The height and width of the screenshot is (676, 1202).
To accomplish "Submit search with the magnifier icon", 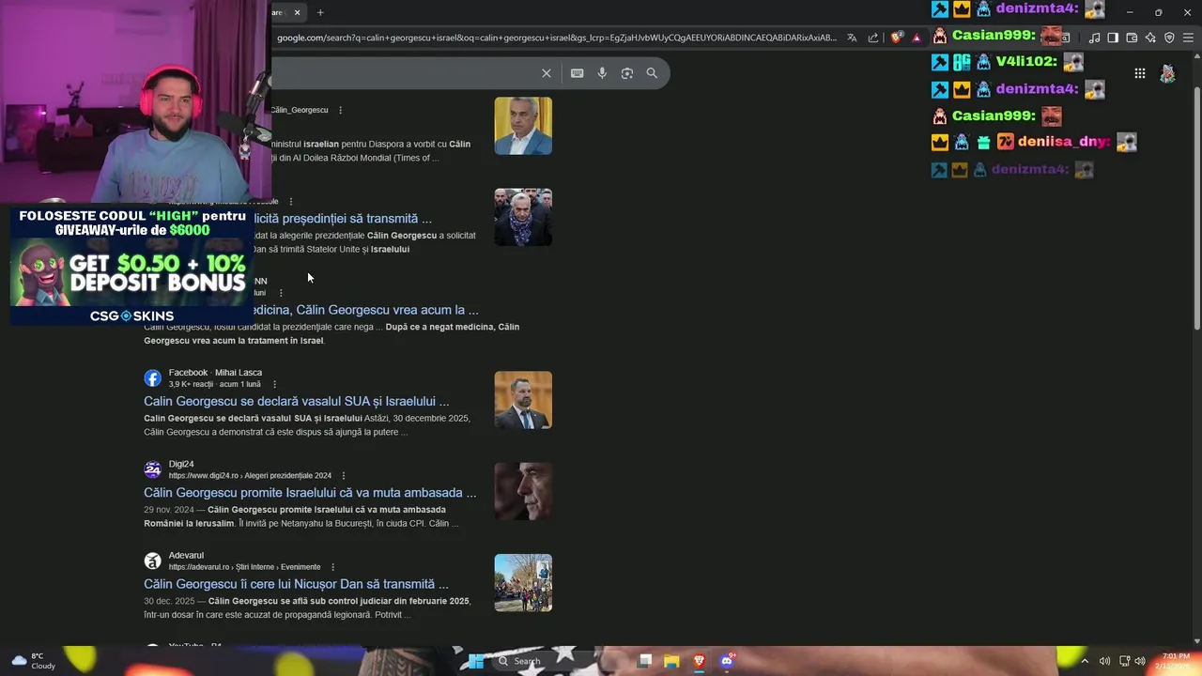I will 652,73.
